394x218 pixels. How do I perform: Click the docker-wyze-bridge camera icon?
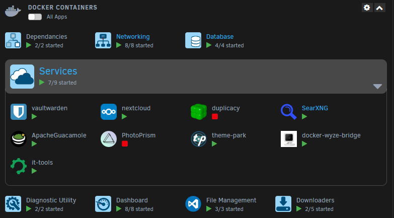pyautogui.click(x=289, y=139)
